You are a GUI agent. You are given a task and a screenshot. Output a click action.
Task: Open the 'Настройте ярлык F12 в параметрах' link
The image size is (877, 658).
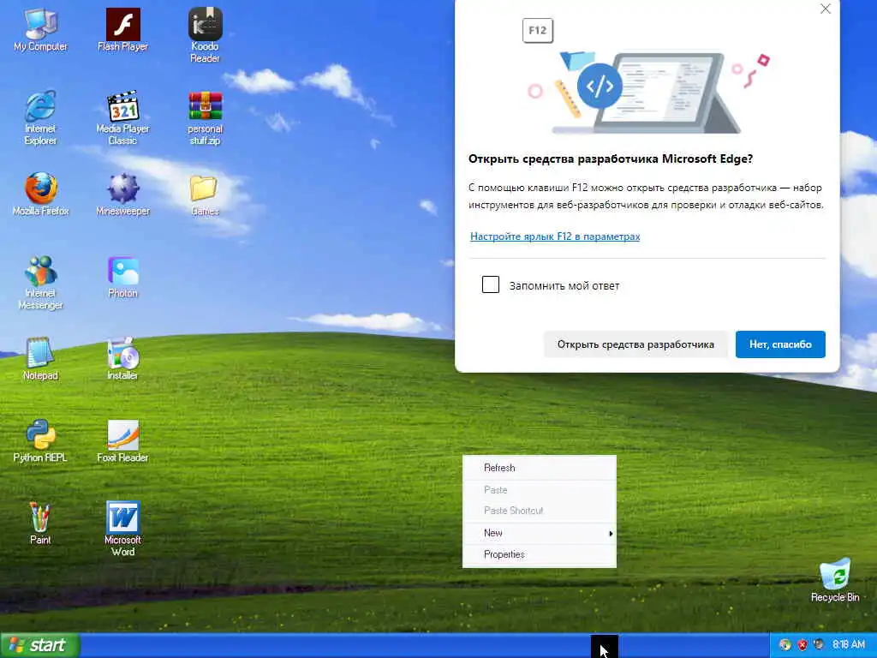555,236
